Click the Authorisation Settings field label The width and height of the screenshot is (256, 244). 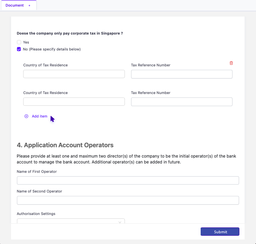tap(36, 214)
